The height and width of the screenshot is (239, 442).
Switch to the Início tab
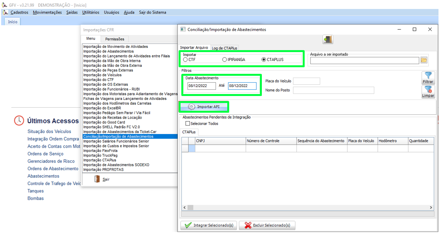[x=12, y=22]
